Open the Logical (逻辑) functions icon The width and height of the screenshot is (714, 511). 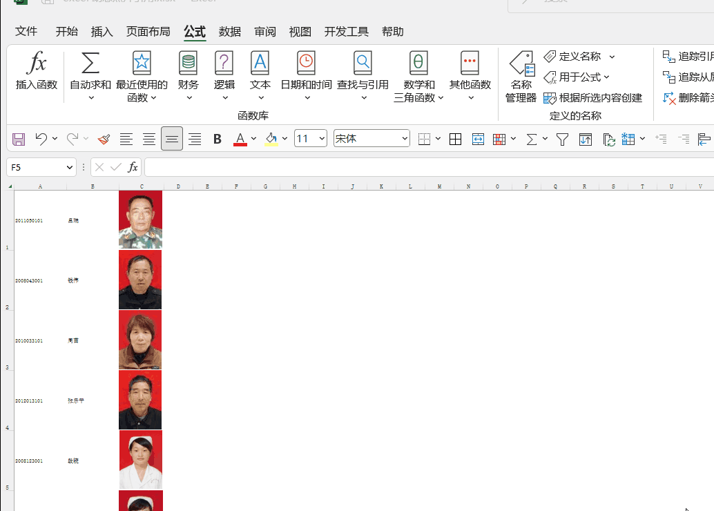coord(224,62)
